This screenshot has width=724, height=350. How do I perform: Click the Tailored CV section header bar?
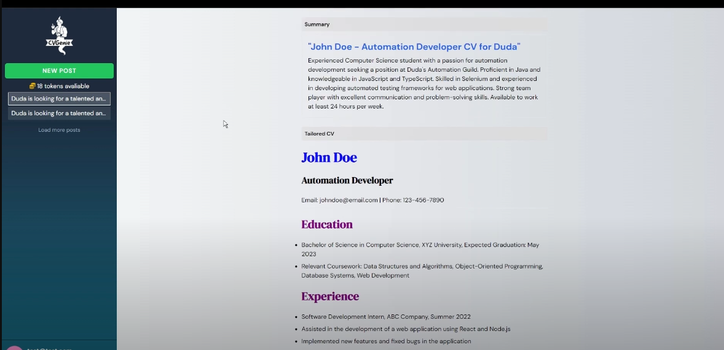pos(424,134)
